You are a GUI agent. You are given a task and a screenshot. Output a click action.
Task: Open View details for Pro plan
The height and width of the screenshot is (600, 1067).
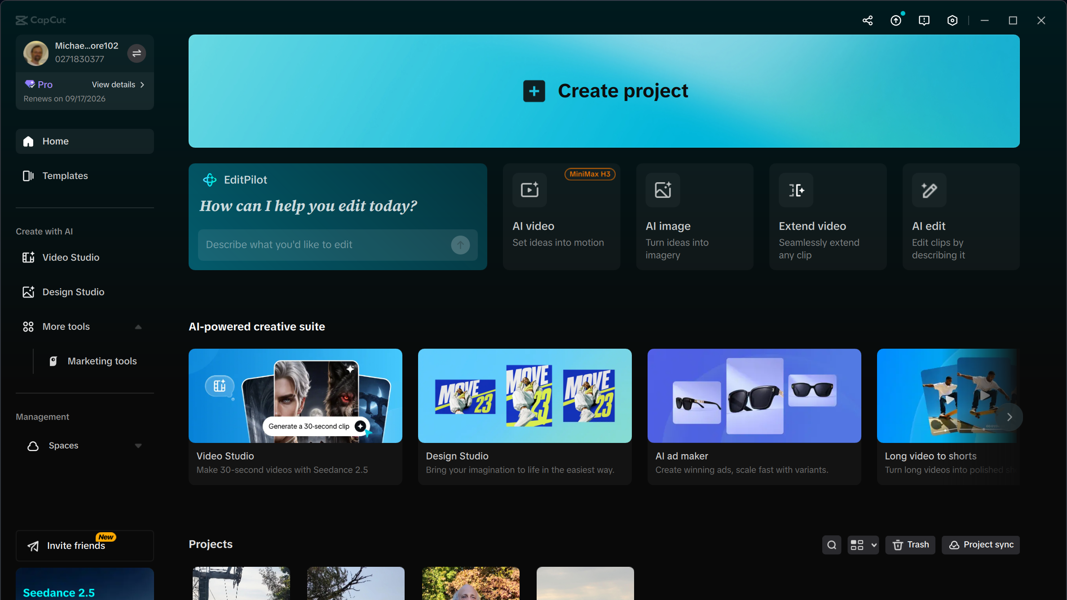tap(118, 84)
